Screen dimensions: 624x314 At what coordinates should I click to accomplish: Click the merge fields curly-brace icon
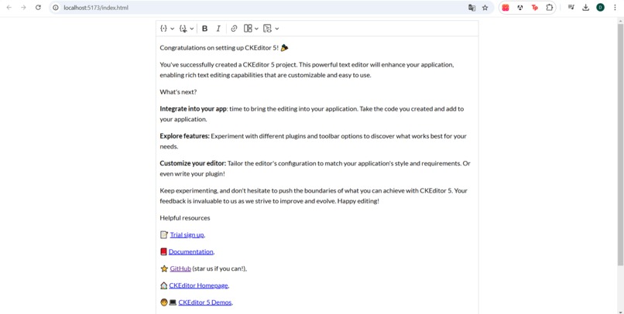pyautogui.click(x=163, y=29)
